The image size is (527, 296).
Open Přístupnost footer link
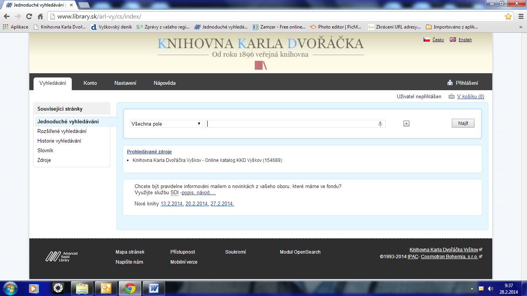pyautogui.click(x=183, y=252)
